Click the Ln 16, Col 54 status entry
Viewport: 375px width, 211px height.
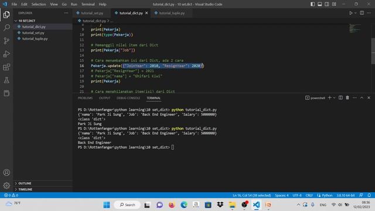(251, 195)
